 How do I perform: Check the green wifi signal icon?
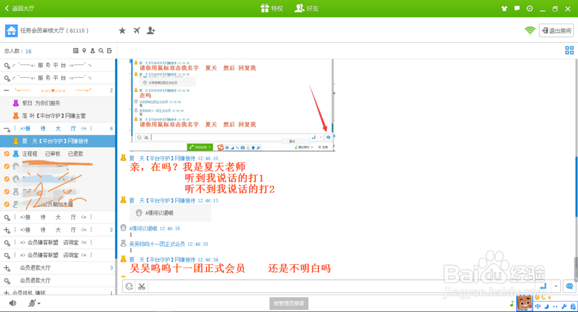click(529, 31)
